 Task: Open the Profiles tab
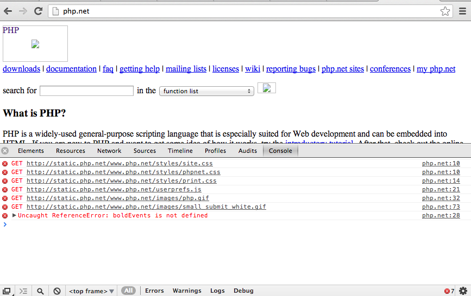click(x=215, y=151)
